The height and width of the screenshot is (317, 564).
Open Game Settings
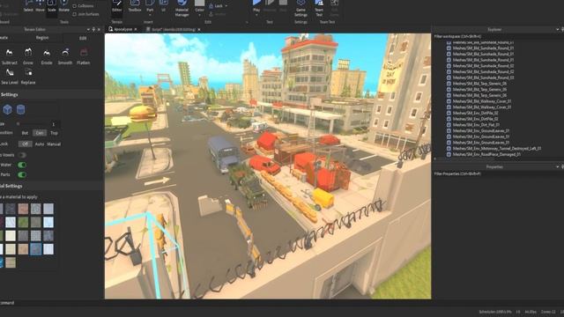pos(301,8)
